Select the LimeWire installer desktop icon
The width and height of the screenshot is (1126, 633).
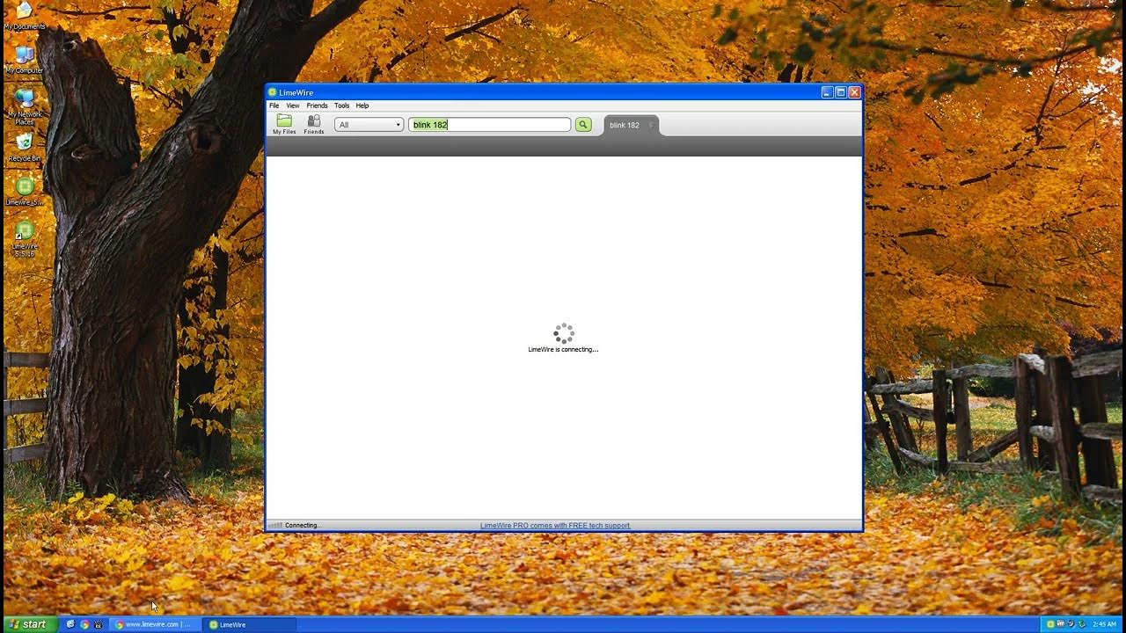click(25, 191)
